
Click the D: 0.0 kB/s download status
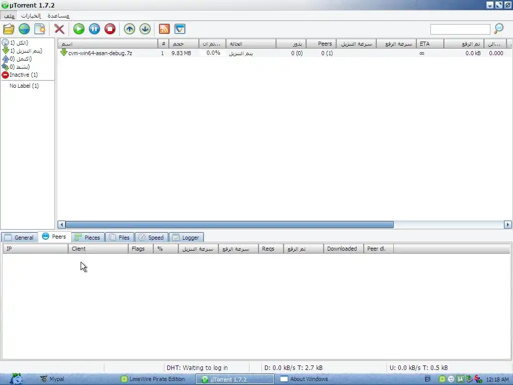(294, 367)
